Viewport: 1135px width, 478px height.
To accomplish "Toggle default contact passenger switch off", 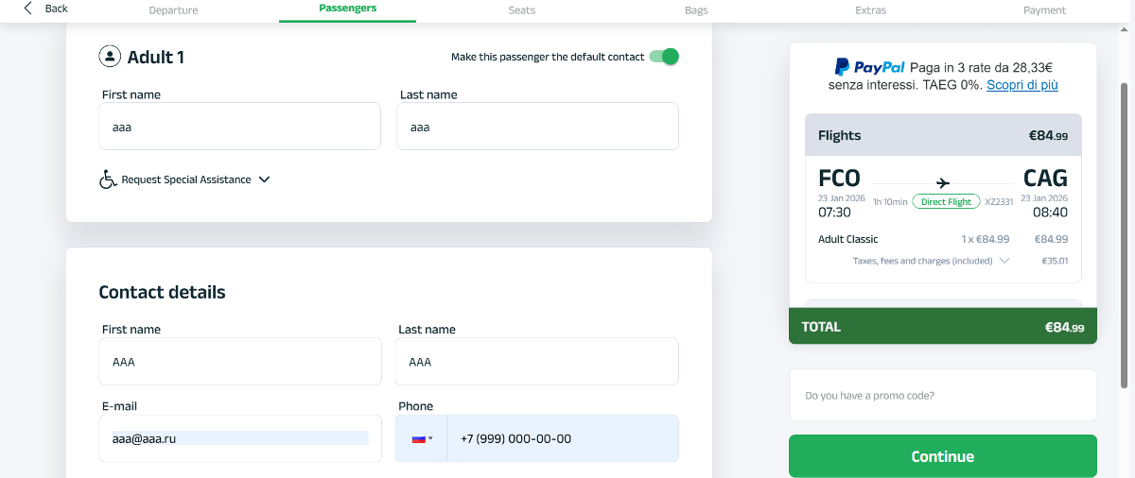I will [x=664, y=57].
